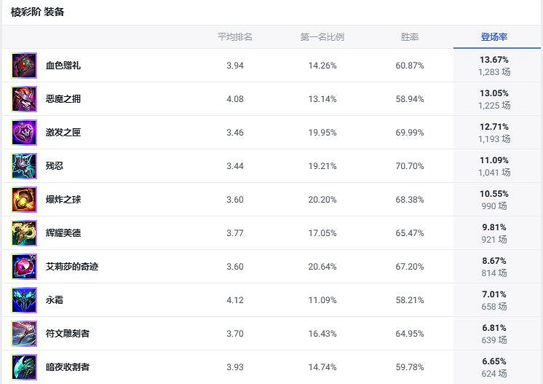Image resolution: width=543 pixels, height=384 pixels.
Task: Click the 永霜 item icon
Action: [x=24, y=300]
